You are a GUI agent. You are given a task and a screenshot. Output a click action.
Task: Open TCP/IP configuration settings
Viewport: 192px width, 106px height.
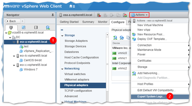click(x=78, y=91)
